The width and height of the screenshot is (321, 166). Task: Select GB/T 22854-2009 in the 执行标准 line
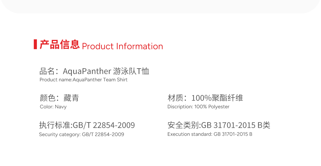104,125
